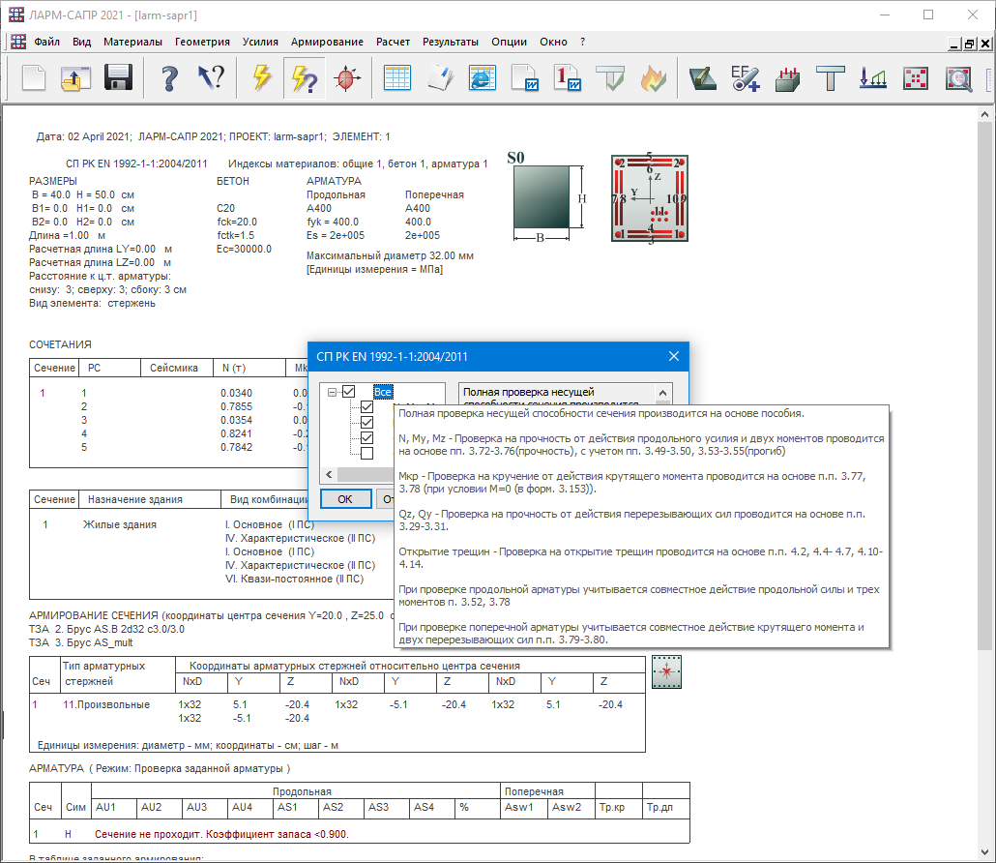Click the lightning bolt calculate icon

tap(262, 78)
